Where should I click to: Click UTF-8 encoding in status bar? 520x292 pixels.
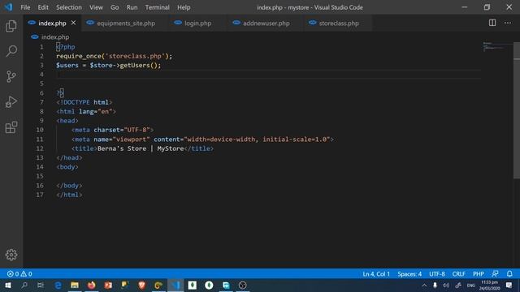(x=437, y=274)
